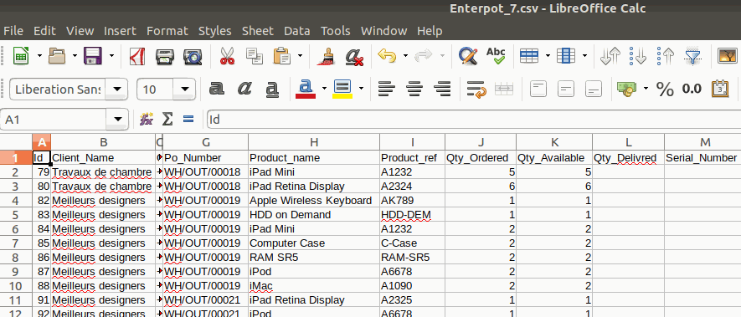Click the Sum sigma icon
741x317 pixels.
coord(167,119)
